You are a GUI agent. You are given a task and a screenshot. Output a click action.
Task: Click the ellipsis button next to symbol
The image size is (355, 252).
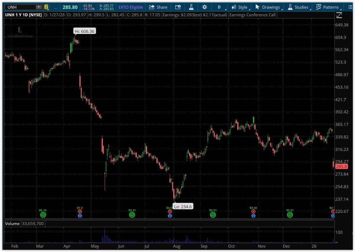pyautogui.click(x=56, y=7)
